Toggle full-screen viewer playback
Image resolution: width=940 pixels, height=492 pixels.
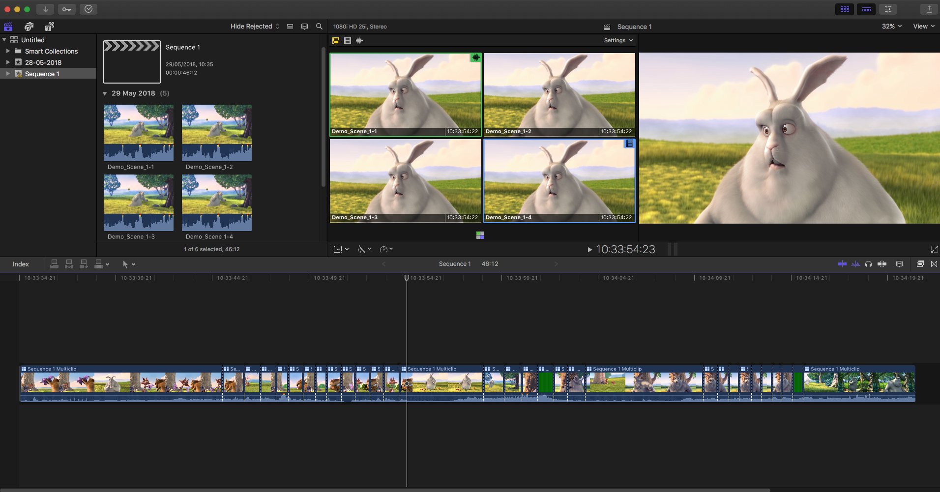(x=934, y=250)
